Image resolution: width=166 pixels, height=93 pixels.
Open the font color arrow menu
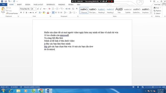(x=50, y=13)
